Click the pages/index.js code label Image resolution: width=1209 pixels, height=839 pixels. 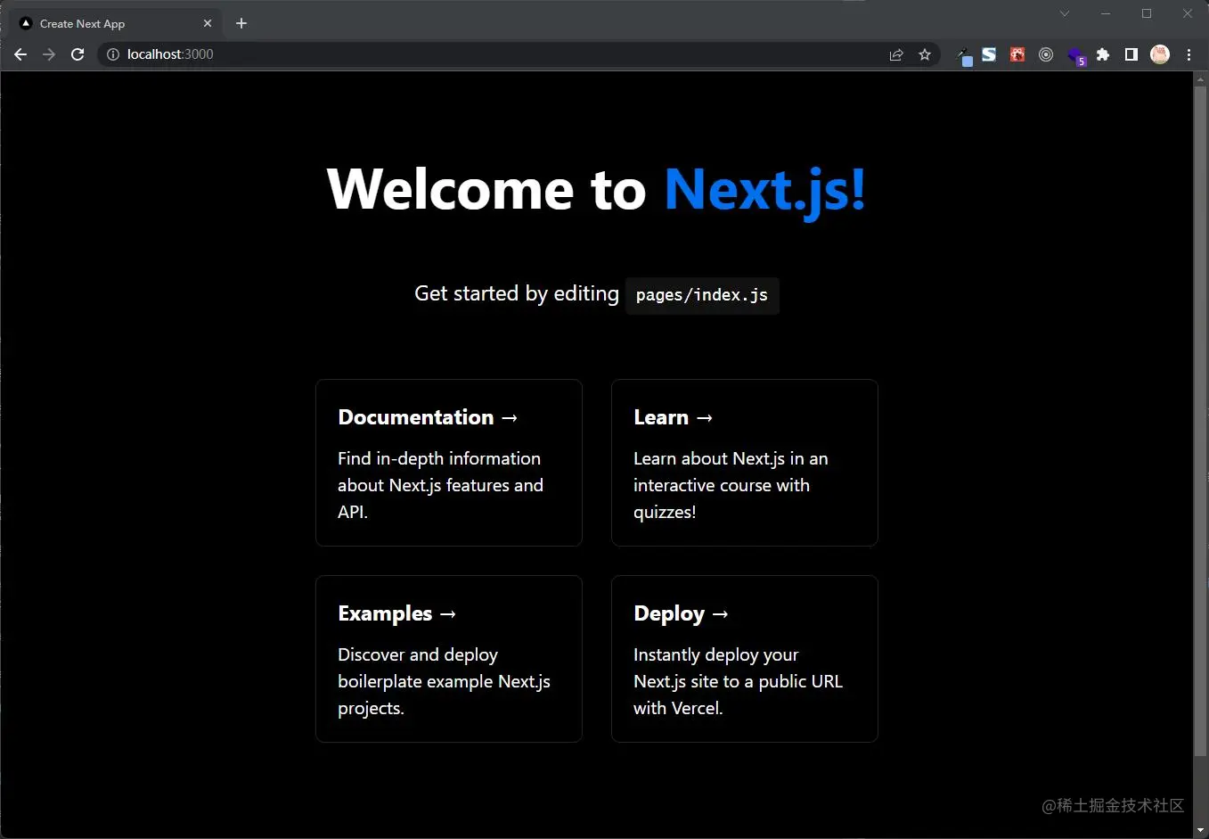point(702,295)
